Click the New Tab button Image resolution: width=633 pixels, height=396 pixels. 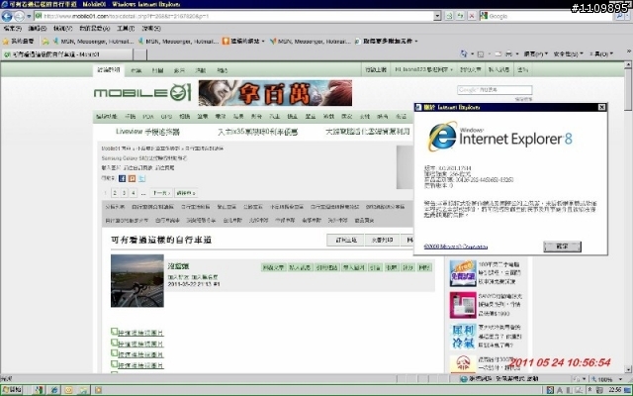click(139, 54)
